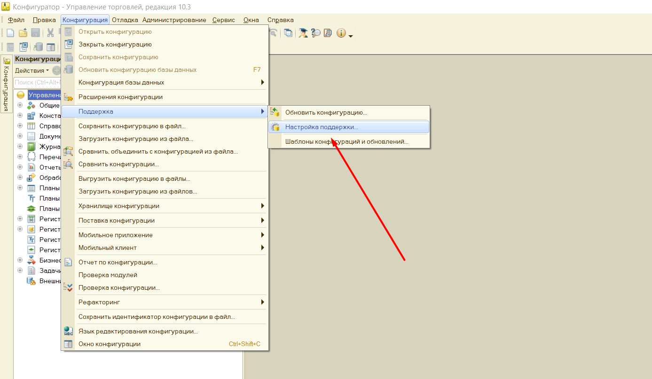Select Сравнить конфигурации menu item

coord(165,164)
